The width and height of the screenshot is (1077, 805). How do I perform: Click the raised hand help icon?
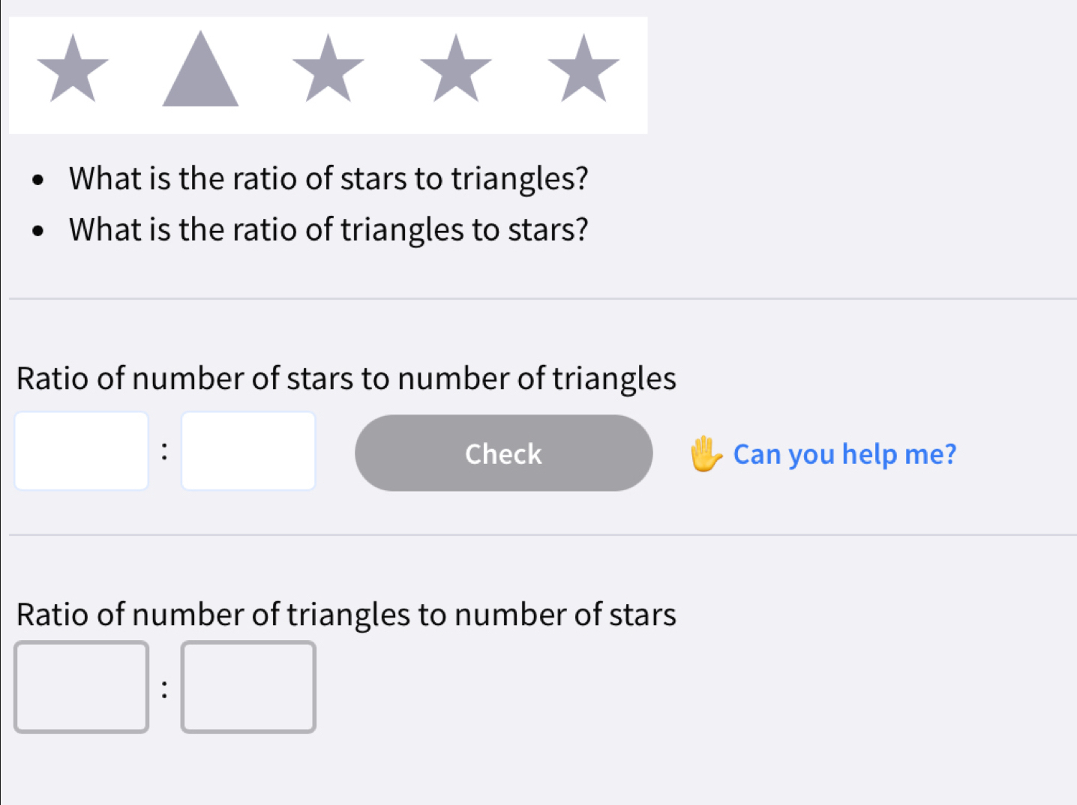[705, 454]
